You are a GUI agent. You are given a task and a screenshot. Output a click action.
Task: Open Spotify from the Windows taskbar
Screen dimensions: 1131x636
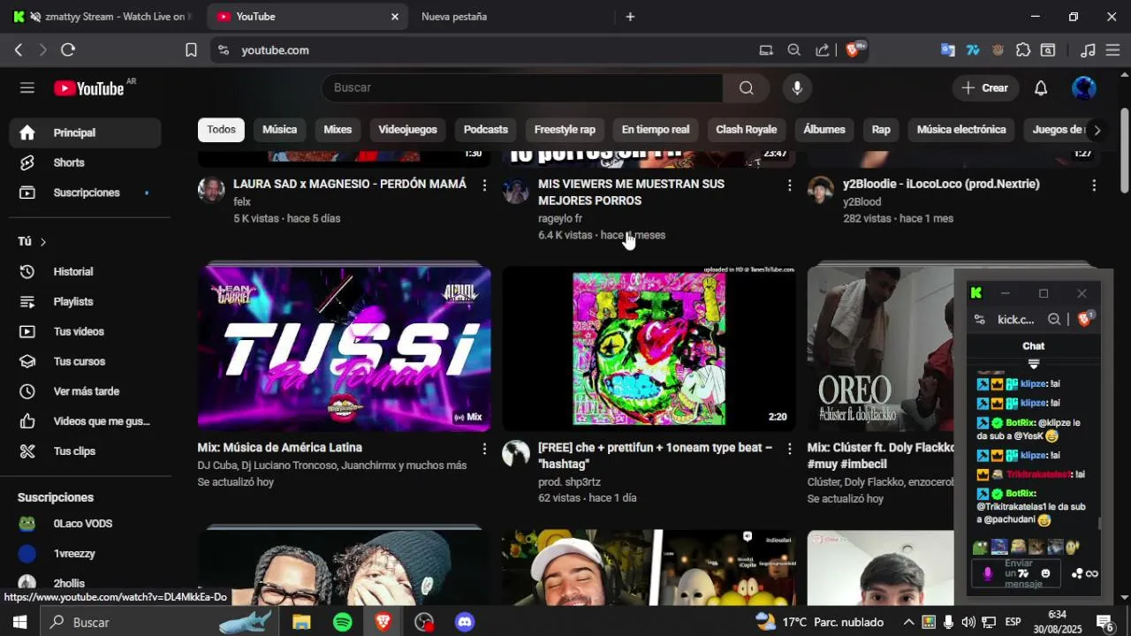pyautogui.click(x=343, y=622)
